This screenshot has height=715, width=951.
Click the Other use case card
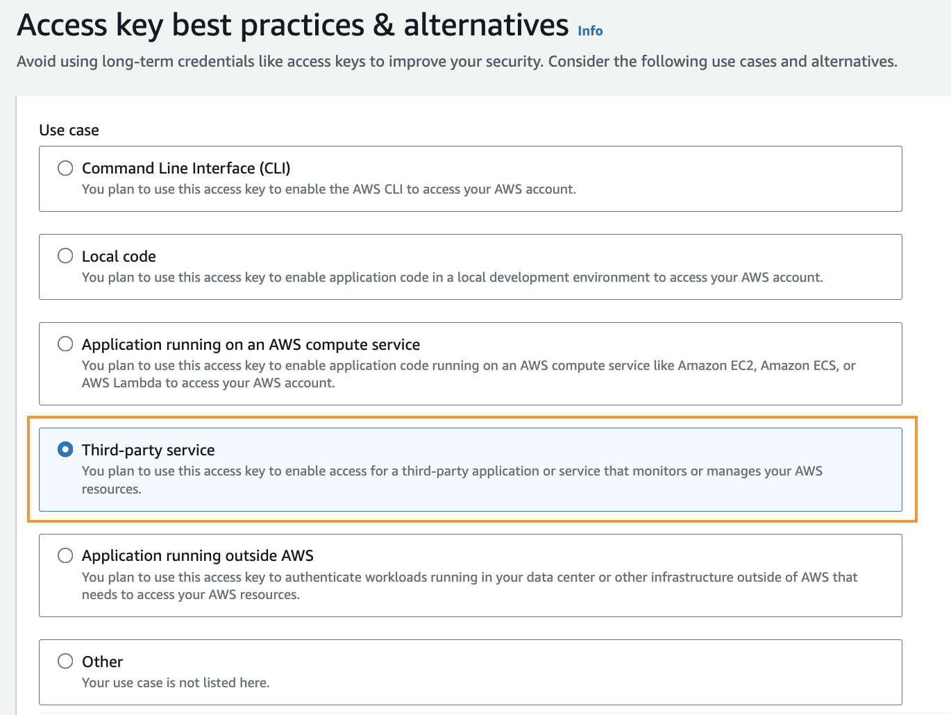(x=470, y=671)
